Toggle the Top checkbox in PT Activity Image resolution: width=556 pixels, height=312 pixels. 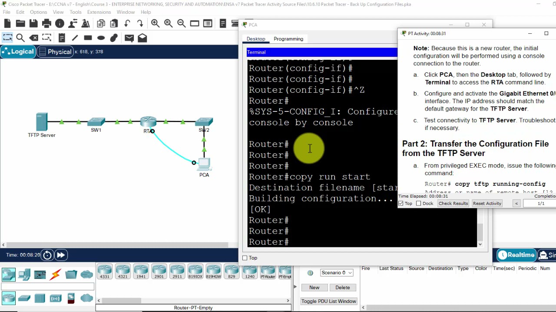tap(401, 203)
